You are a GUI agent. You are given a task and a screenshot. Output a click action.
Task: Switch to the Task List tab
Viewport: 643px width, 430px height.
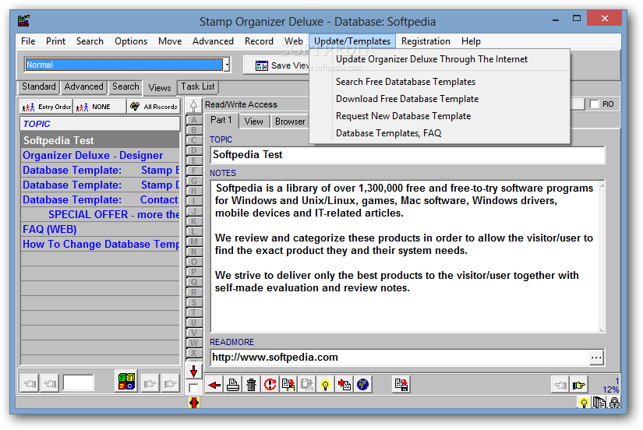click(x=198, y=86)
